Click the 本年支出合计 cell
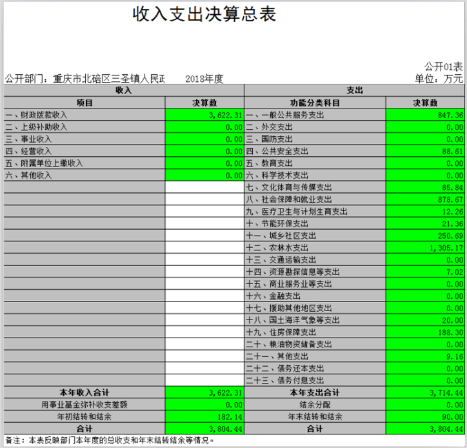Image resolution: width=467 pixels, height=448 pixels. tap(315, 392)
